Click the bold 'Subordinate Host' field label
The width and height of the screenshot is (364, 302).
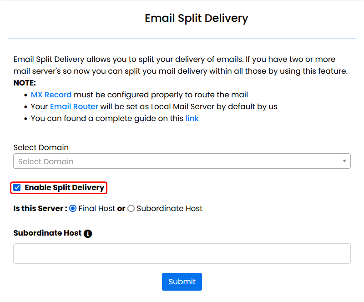pos(47,233)
